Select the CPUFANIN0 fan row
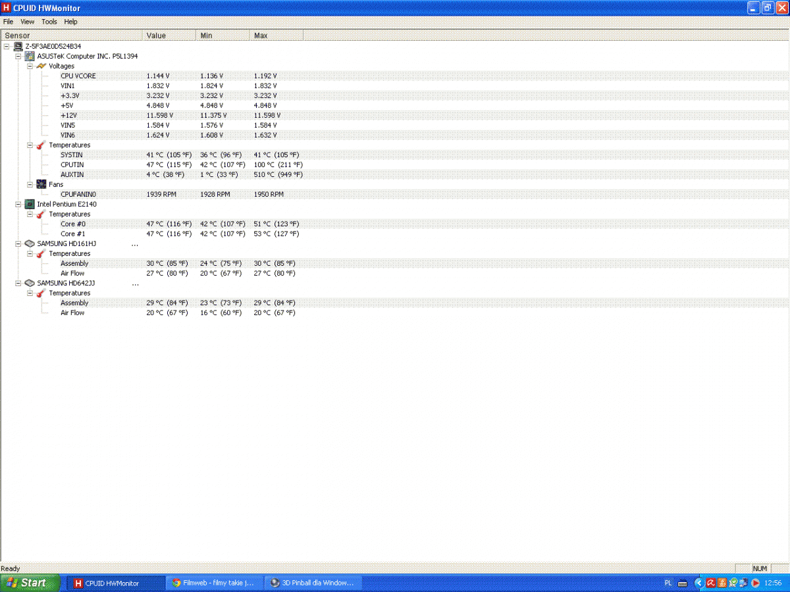Screen dimensions: 790x592 pos(395,194)
